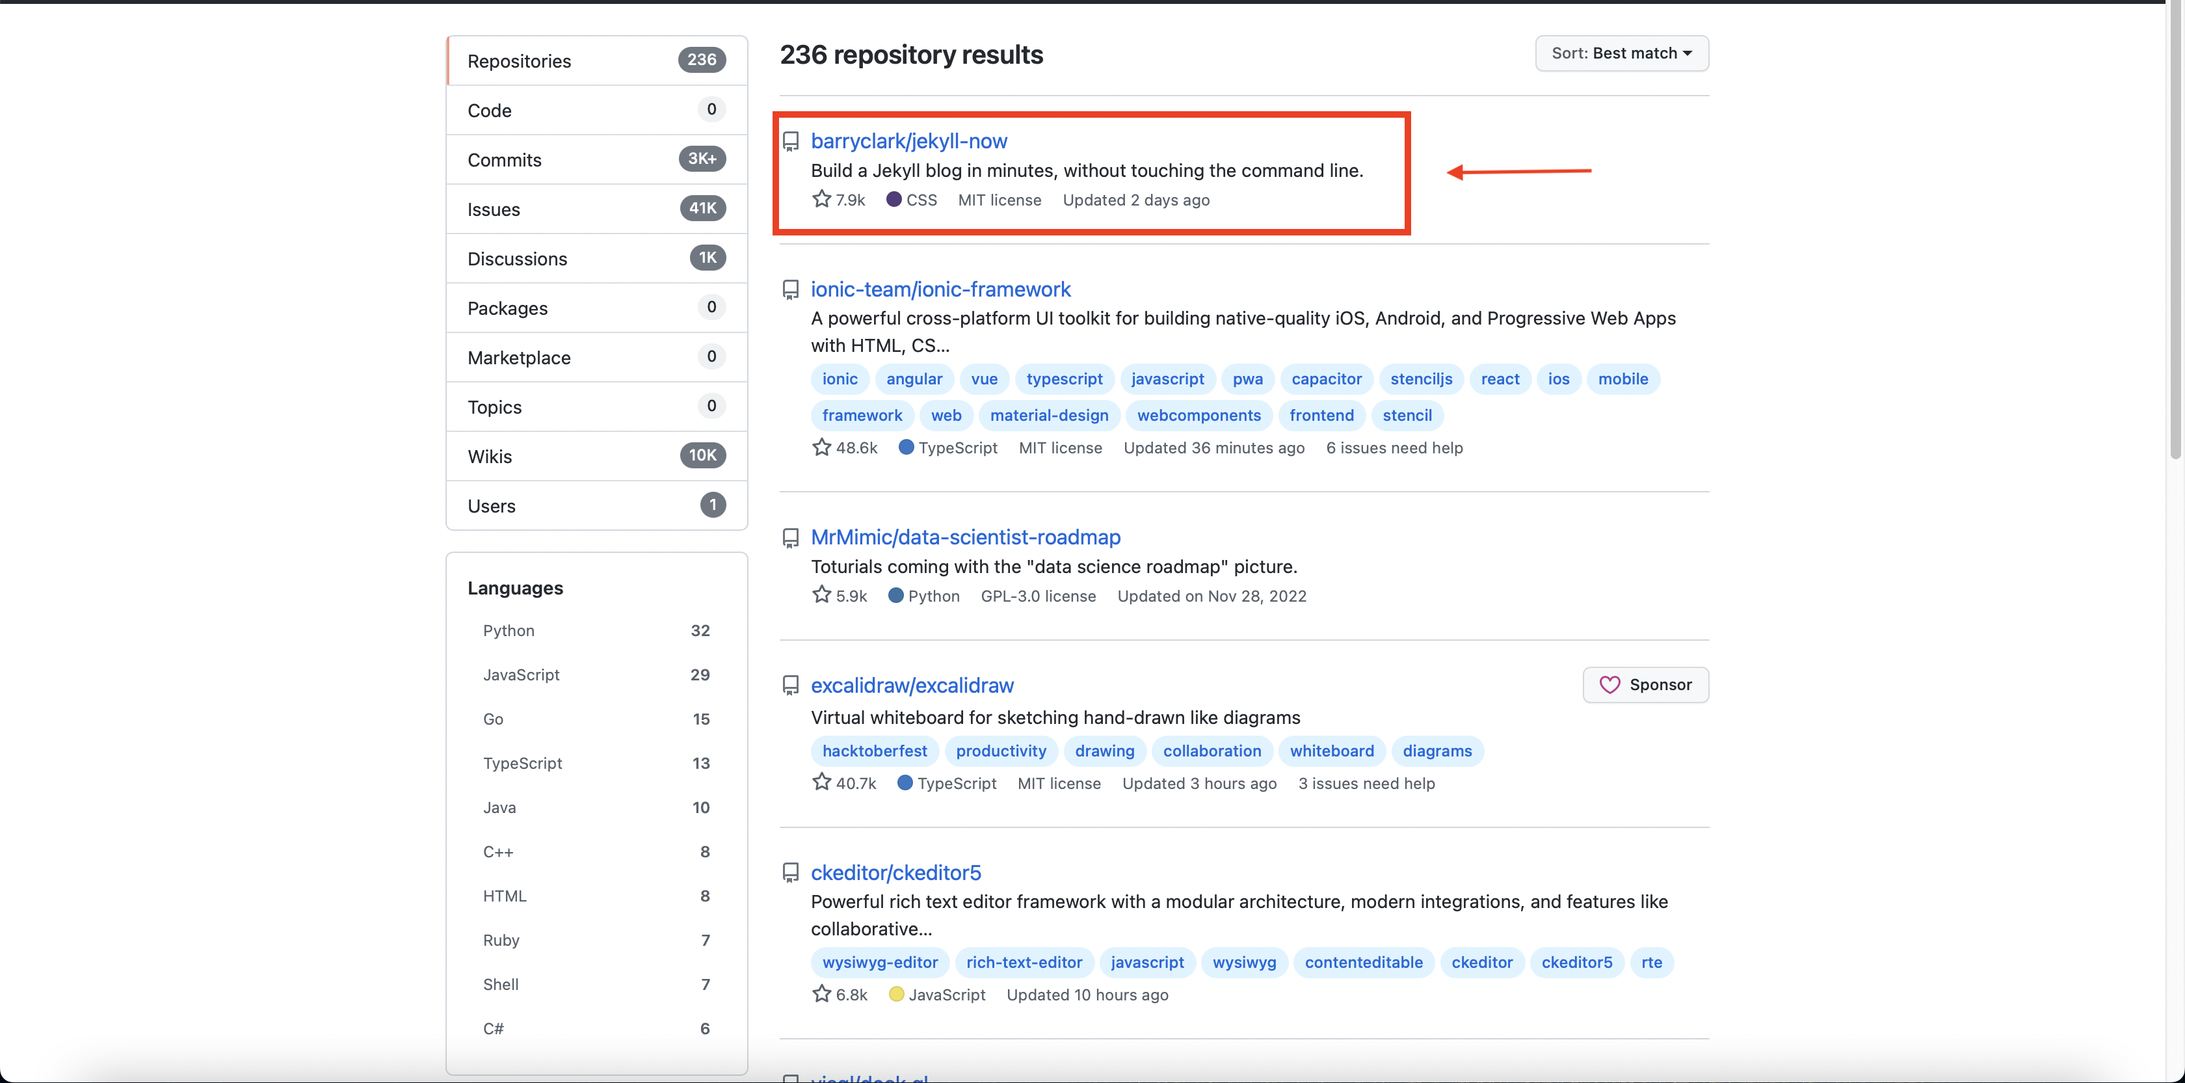The width and height of the screenshot is (2185, 1083).
Task: Switch to the Wikis results category
Action: pyautogui.click(x=596, y=456)
